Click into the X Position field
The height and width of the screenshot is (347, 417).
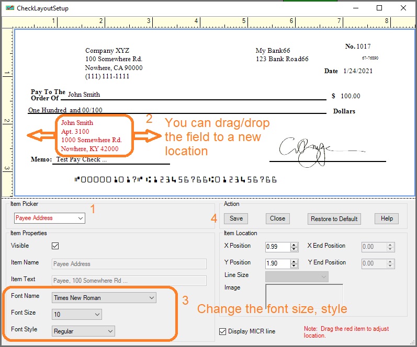[x=277, y=247]
